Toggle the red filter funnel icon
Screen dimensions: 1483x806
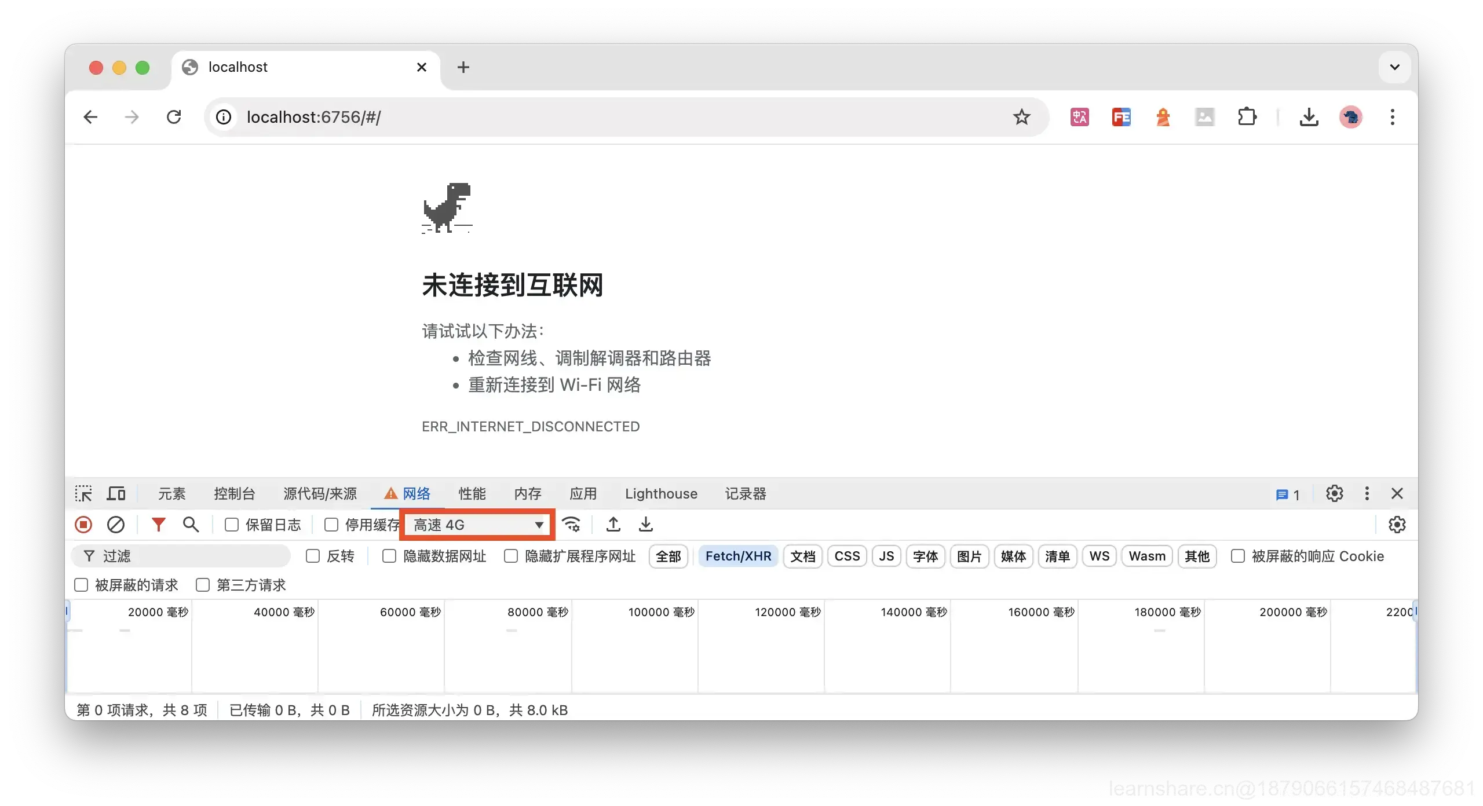coord(158,525)
